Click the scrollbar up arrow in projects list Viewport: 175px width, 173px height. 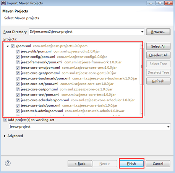(x=142, y=46)
